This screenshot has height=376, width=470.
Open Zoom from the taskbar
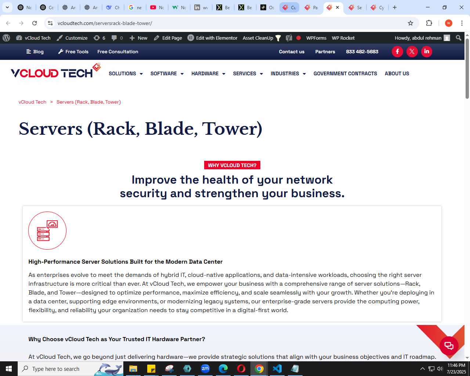coord(205,369)
